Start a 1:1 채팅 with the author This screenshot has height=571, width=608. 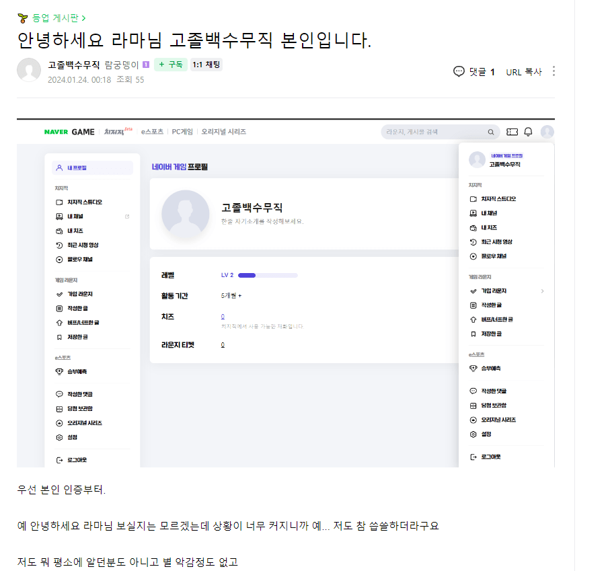click(206, 65)
